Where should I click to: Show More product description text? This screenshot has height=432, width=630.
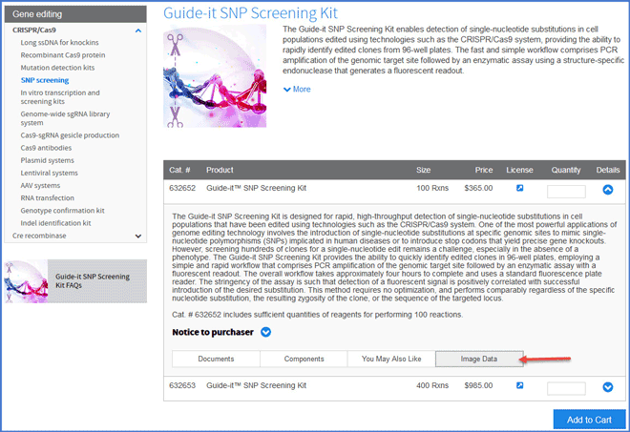[x=297, y=89]
